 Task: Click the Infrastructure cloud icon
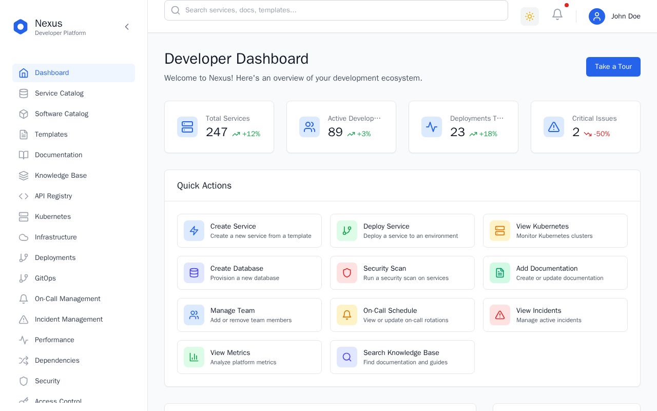24,237
